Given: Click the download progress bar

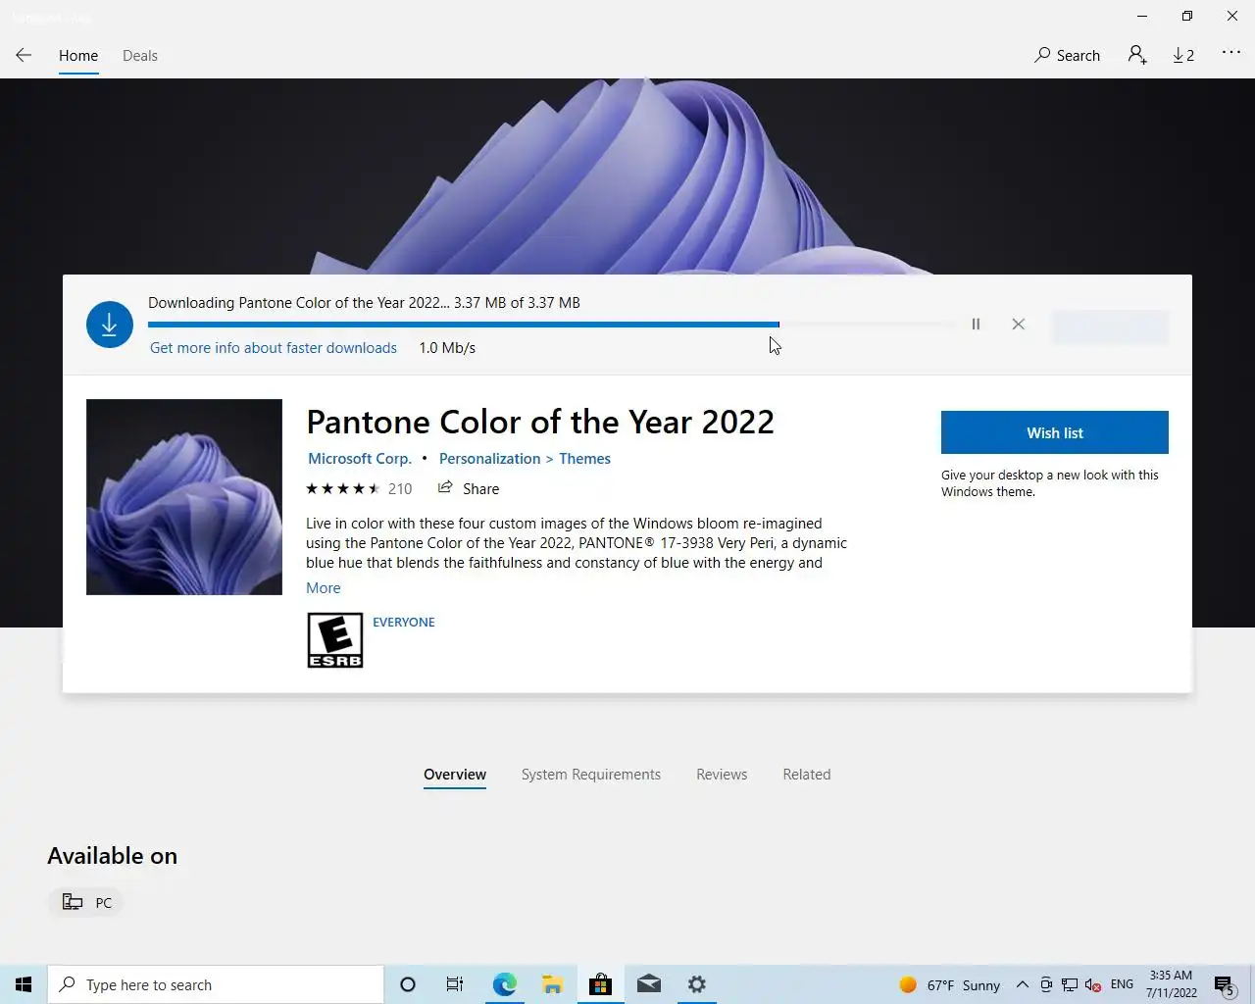Looking at the screenshot, I should coord(552,325).
